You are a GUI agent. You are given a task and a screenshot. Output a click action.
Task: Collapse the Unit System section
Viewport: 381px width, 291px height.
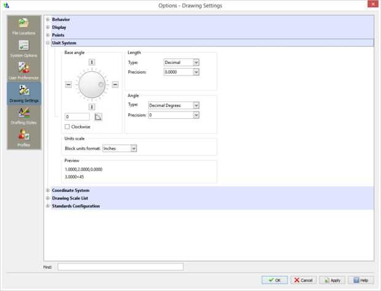(48, 43)
